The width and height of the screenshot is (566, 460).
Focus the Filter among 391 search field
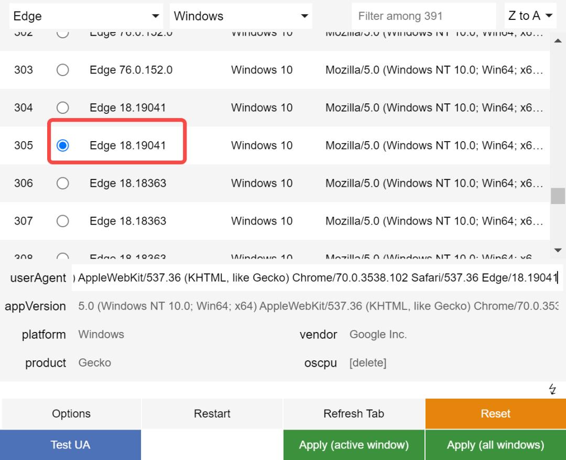[x=423, y=16]
